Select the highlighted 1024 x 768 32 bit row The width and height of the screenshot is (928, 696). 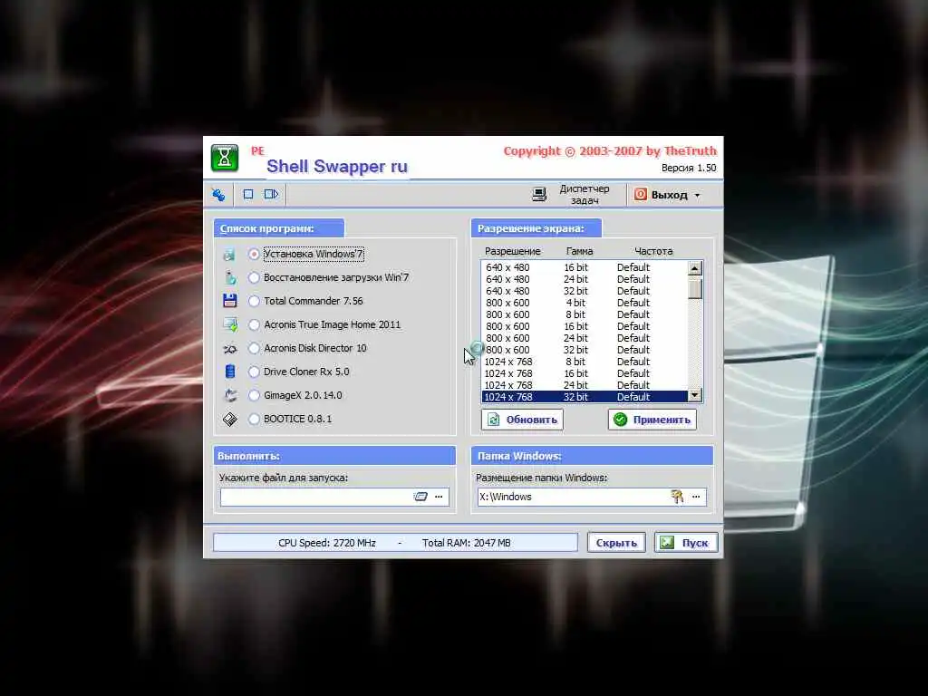coord(585,397)
